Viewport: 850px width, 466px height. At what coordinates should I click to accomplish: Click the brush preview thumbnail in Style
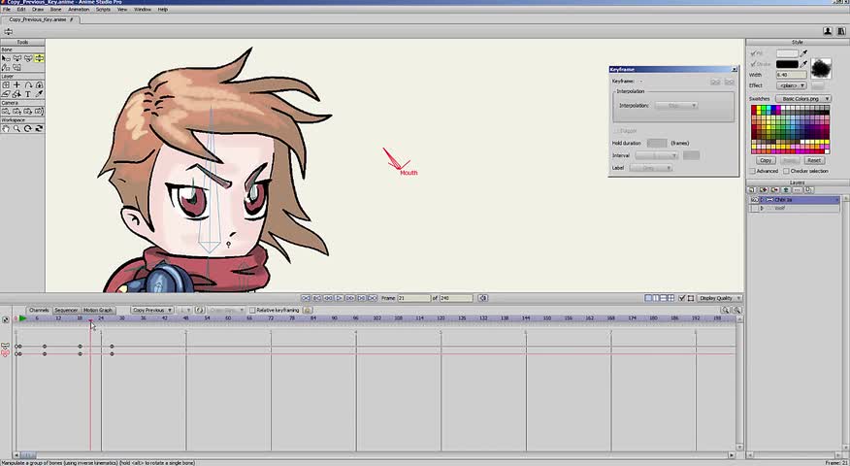(821, 68)
